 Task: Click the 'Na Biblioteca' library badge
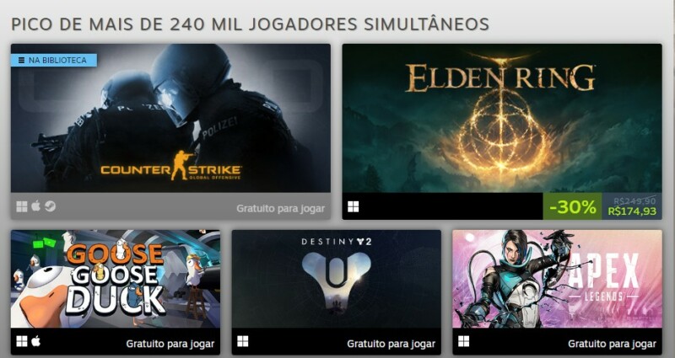point(54,60)
